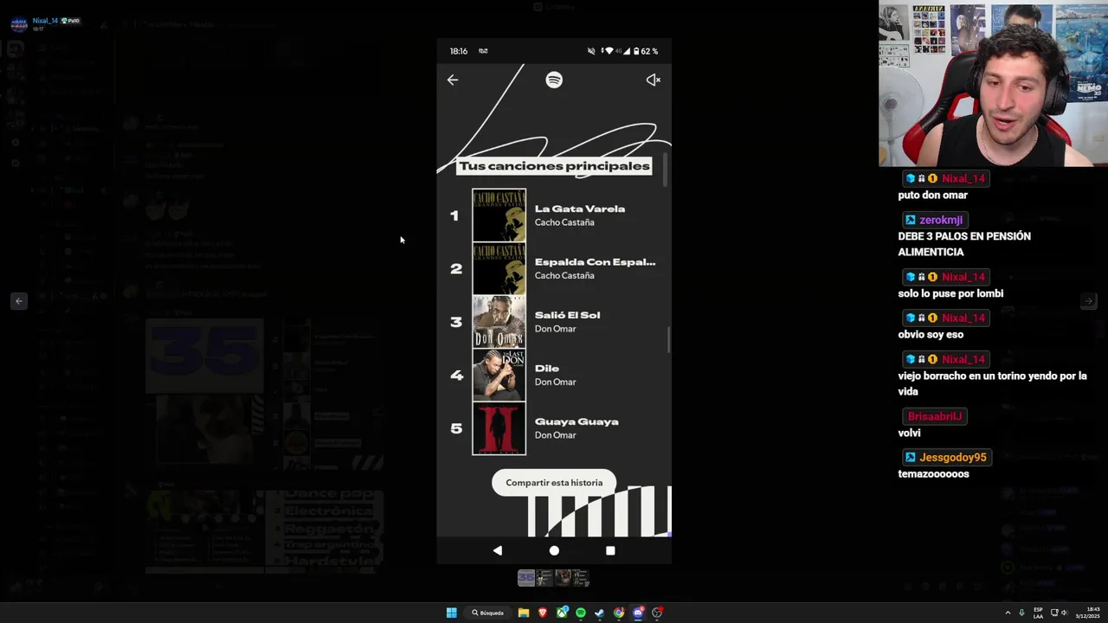
Task: Open the Guaya Guaya album cover
Action: pos(499,428)
